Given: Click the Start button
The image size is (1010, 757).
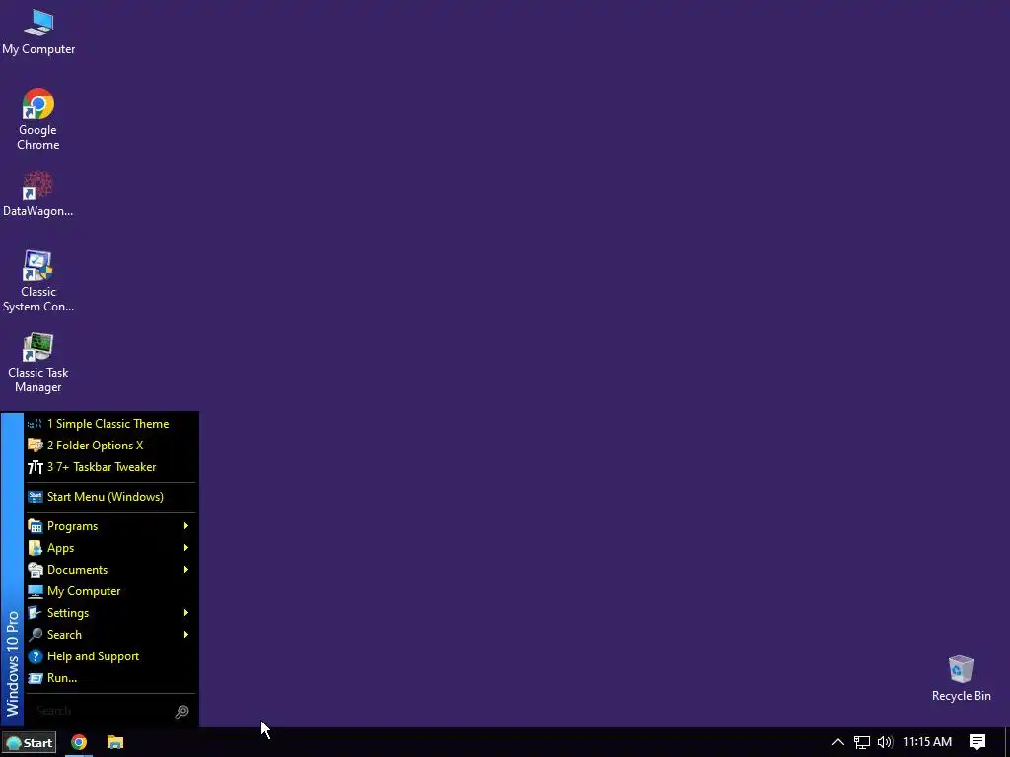Looking at the screenshot, I should pos(29,742).
